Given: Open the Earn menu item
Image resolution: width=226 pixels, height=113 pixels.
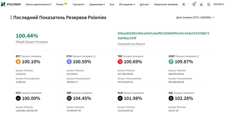Looking at the screenshot, I should click(112, 4).
